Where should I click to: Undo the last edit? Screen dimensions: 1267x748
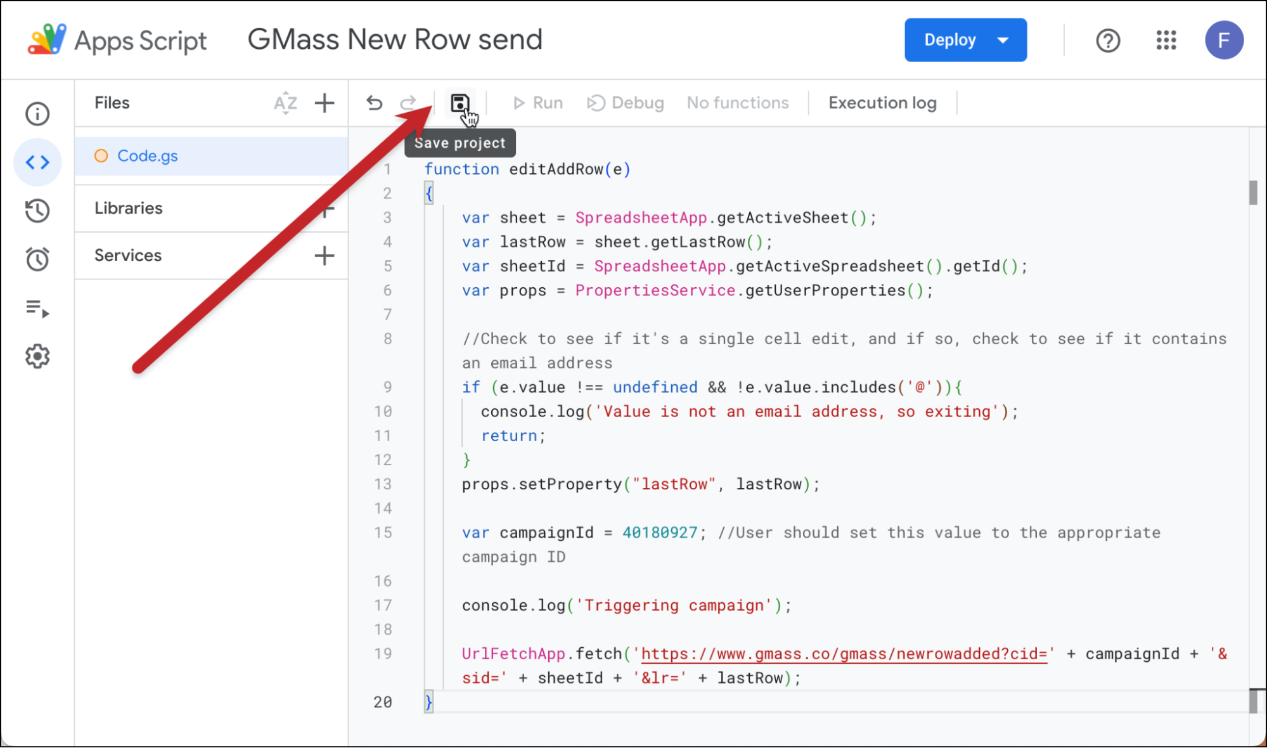[374, 103]
